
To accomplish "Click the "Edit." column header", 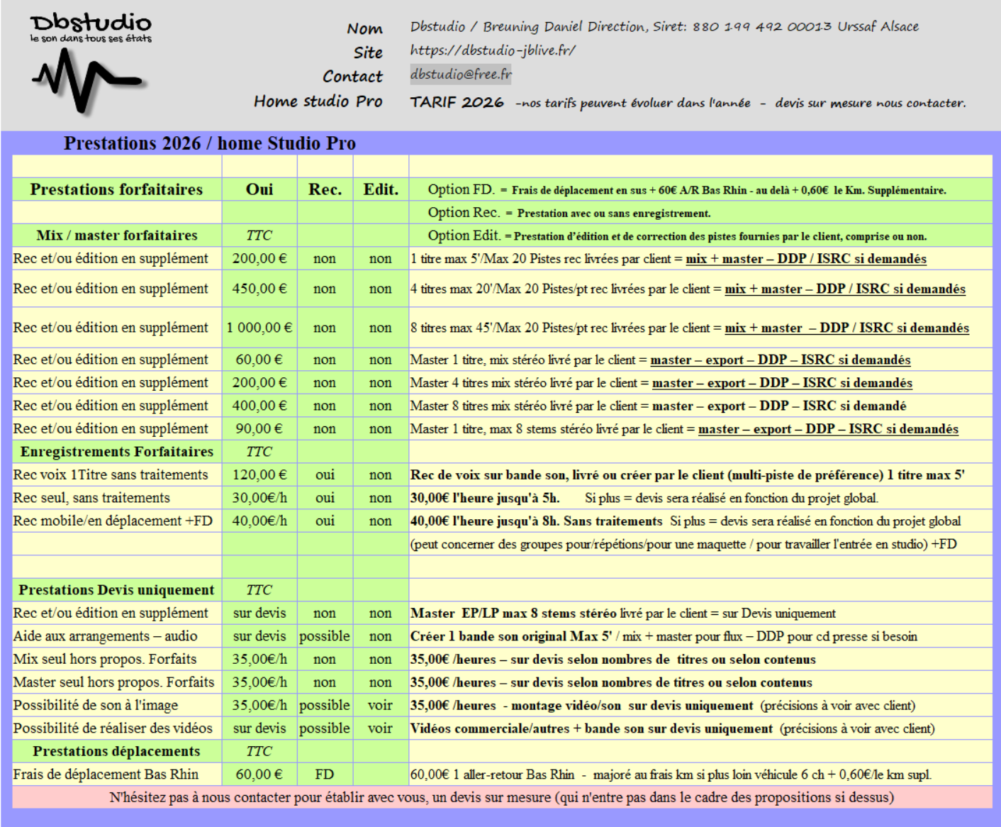I will [381, 189].
